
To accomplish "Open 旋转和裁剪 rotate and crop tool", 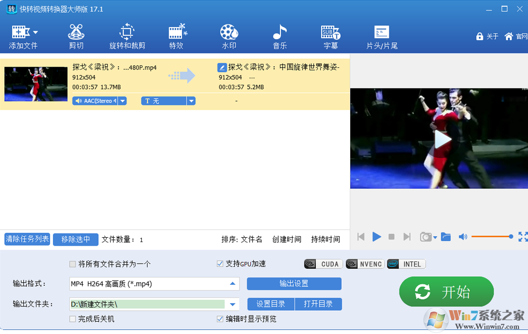I will tap(127, 37).
